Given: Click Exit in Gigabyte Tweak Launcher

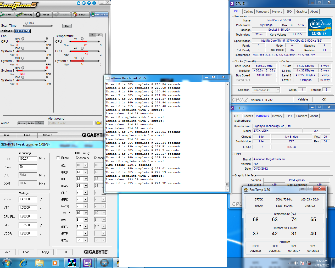Looking at the screenshot, I should (x=65, y=252).
